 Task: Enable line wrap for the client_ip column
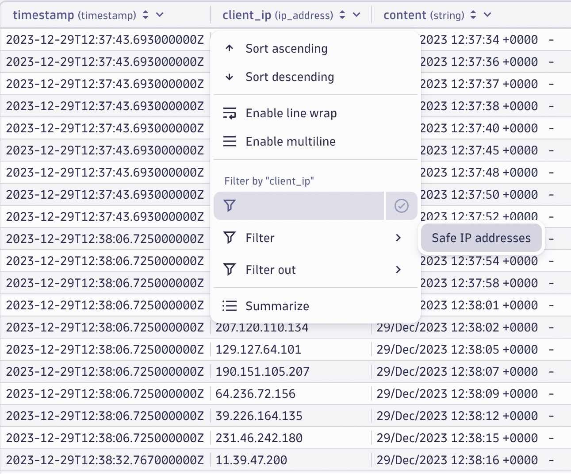[x=291, y=113]
